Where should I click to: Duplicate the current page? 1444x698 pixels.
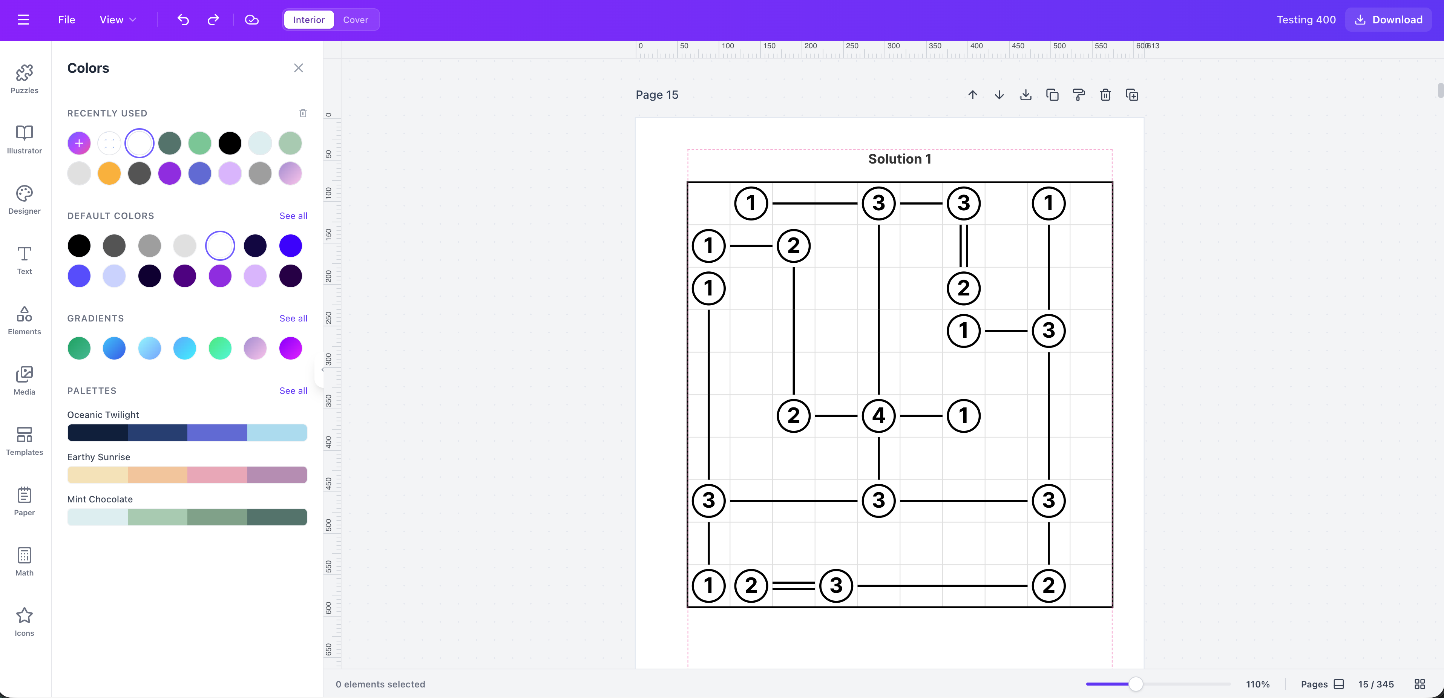pos(1132,95)
